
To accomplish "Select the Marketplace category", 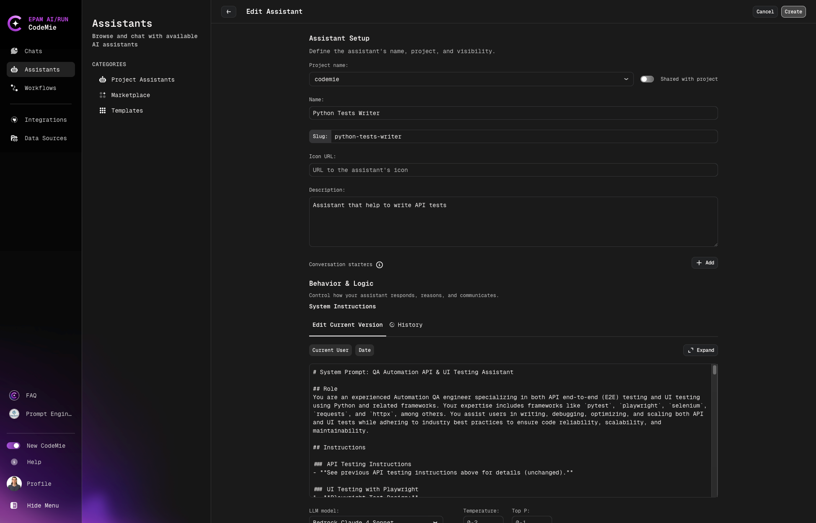I will point(130,95).
